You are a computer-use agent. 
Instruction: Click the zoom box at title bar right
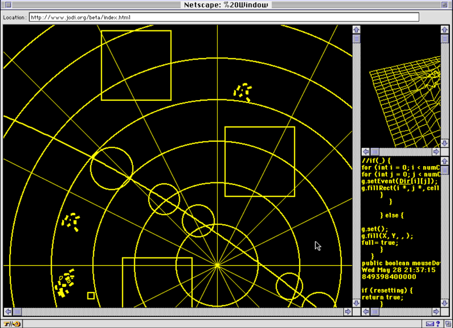click(x=445, y=5)
